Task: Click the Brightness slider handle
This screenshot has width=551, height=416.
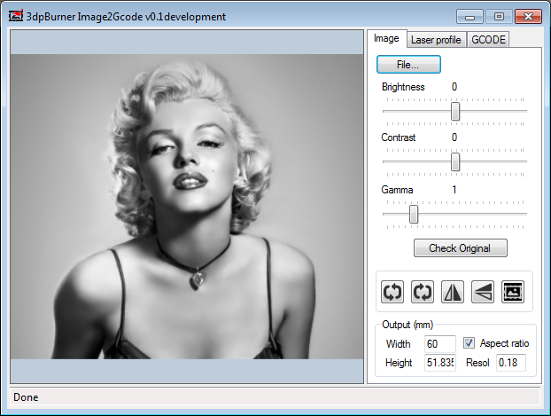Action: pos(455,111)
